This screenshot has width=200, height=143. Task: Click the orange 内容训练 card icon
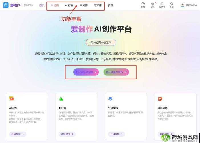pyautogui.click(x=160, y=99)
